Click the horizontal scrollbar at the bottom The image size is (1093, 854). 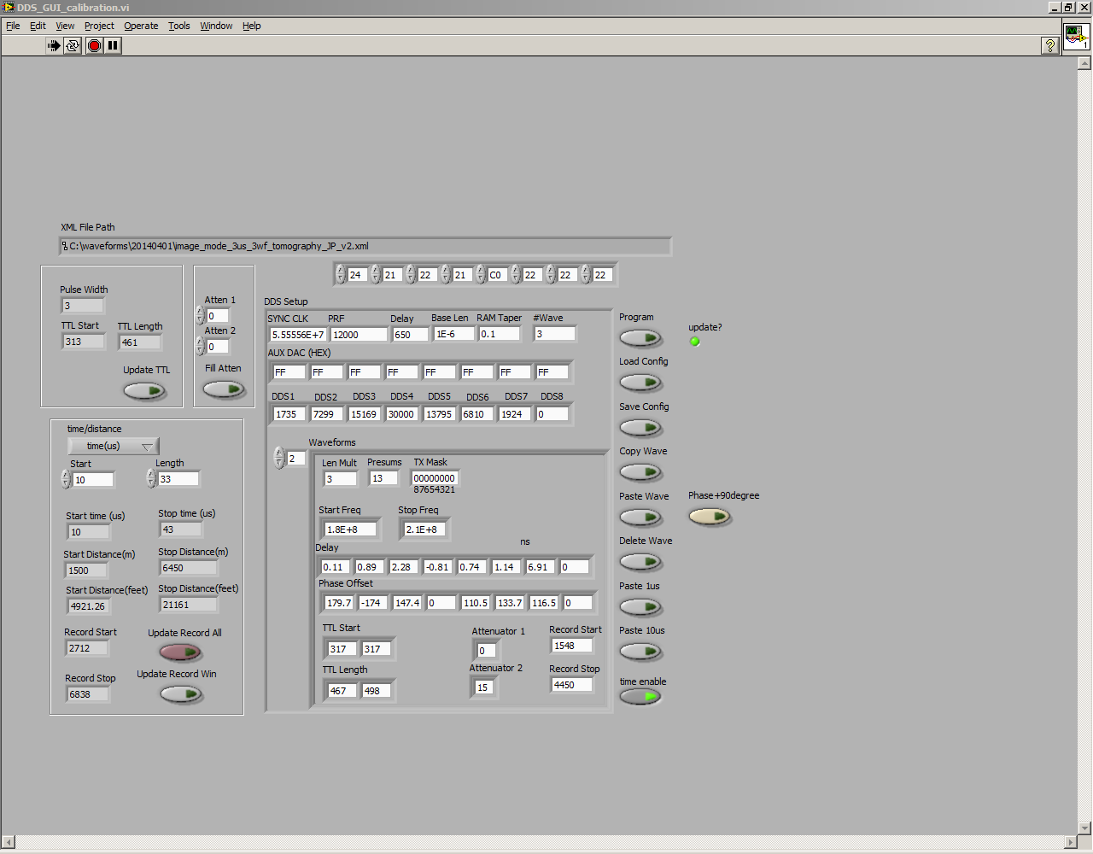point(538,843)
